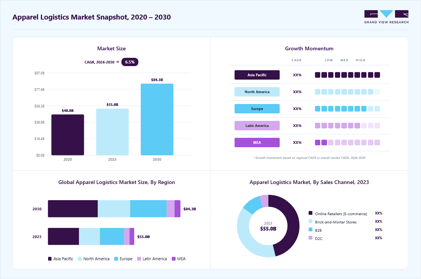The image size is (421, 279).
Task: Click the Latin America region button
Action: point(257,125)
